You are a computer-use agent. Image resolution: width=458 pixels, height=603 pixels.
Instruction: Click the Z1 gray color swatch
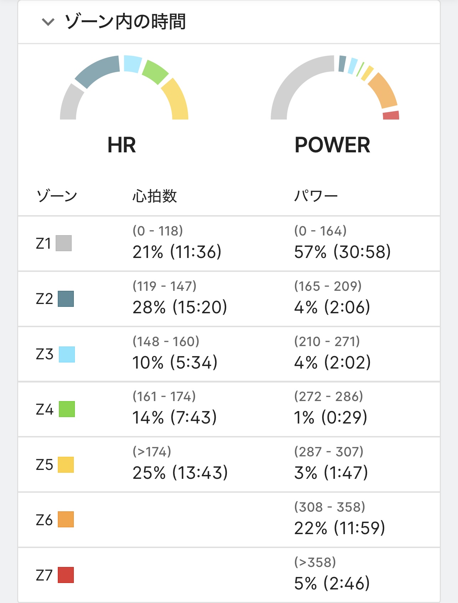64,243
